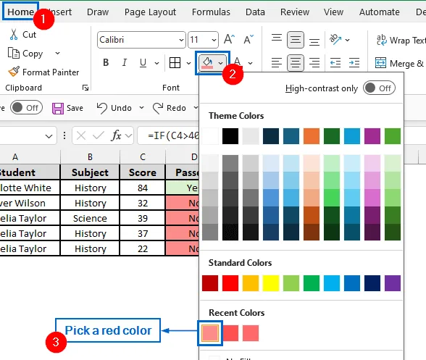Select first light red recent color
Viewport: 426px width, 360px height.
click(210, 332)
